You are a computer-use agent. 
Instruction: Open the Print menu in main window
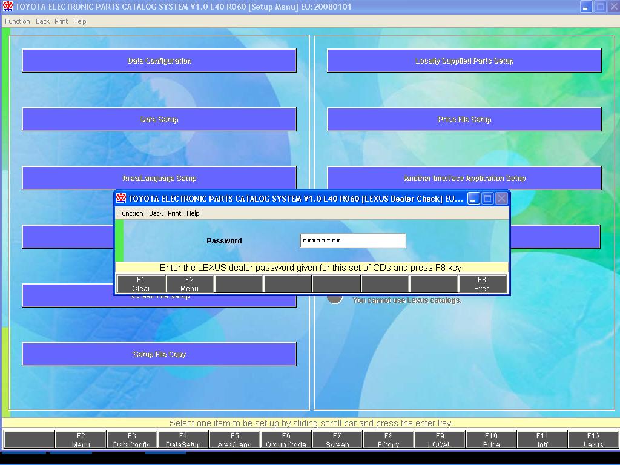[61, 21]
